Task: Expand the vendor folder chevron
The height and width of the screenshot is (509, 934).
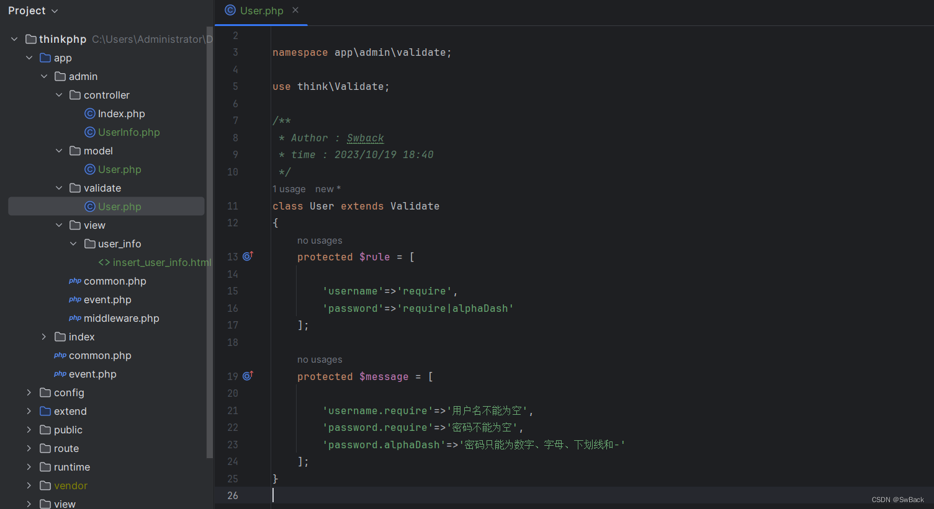Action: [x=29, y=485]
